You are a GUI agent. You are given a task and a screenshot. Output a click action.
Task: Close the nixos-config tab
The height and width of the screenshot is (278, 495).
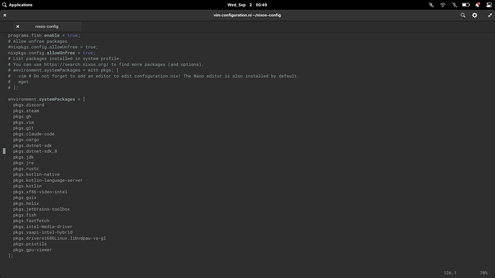18,27
